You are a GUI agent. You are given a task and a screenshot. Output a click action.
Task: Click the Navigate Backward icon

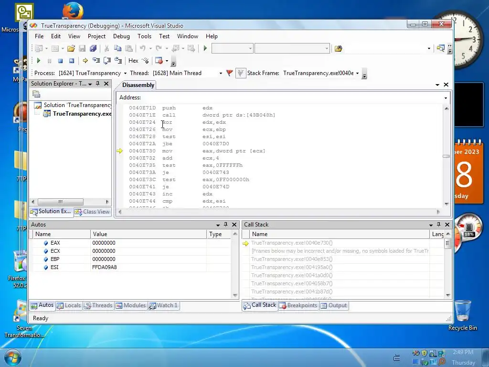click(176, 48)
